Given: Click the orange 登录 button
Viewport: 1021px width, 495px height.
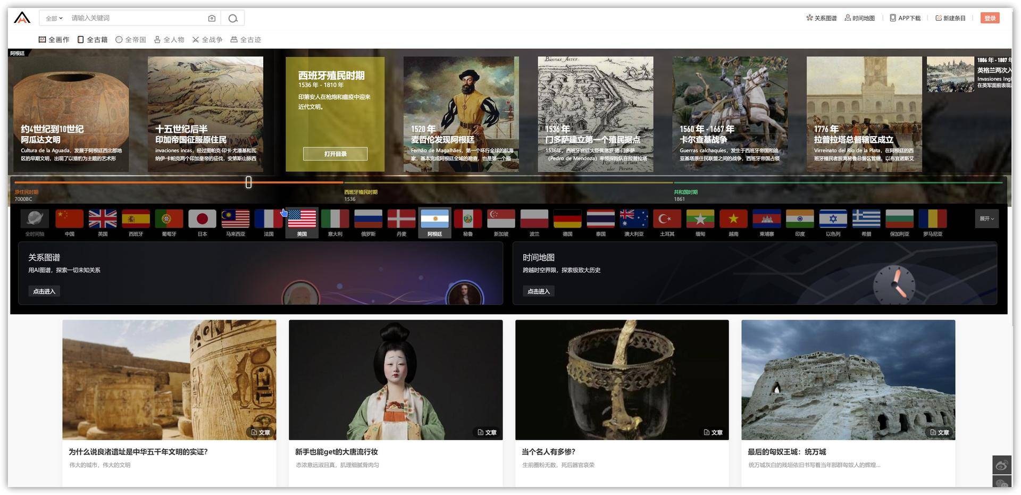Looking at the screenshot, I should tap(990, 18).
